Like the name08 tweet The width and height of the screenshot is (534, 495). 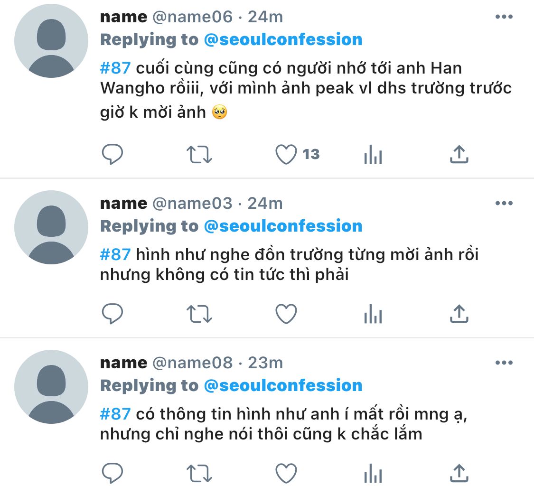pos(286,473)
